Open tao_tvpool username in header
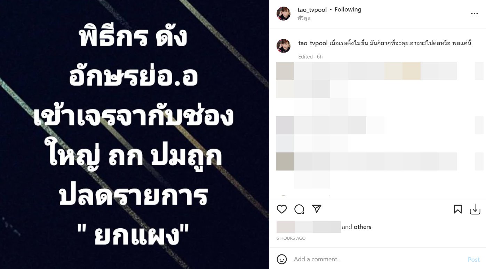Image resolution: width=486 pixels, height=269 pixels. (x=312, y=10)
